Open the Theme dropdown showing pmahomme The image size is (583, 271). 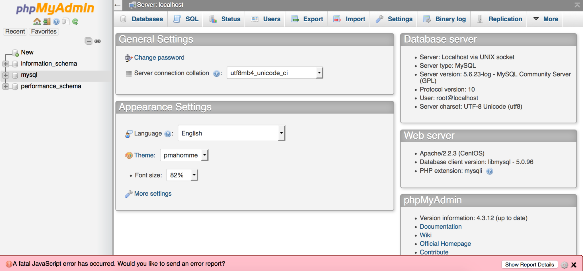[x=184, y=155]
